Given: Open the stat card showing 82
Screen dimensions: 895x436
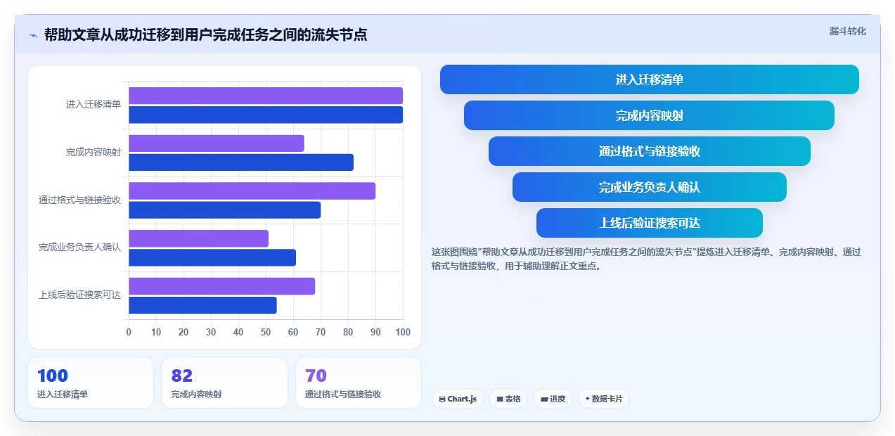Looking at the screenshot, I should 224,383.
